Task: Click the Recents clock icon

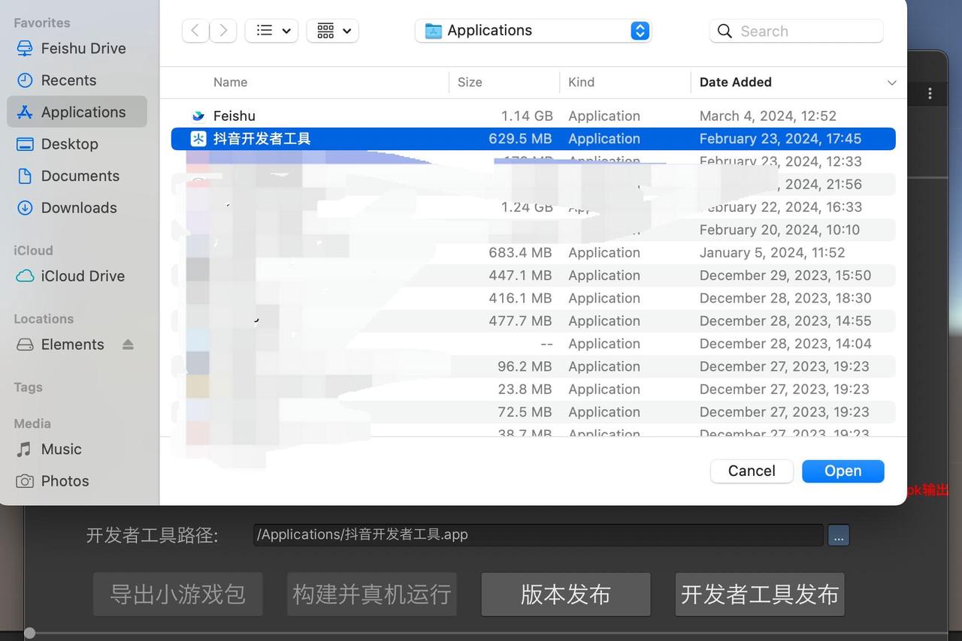Action: pos(25,80)
